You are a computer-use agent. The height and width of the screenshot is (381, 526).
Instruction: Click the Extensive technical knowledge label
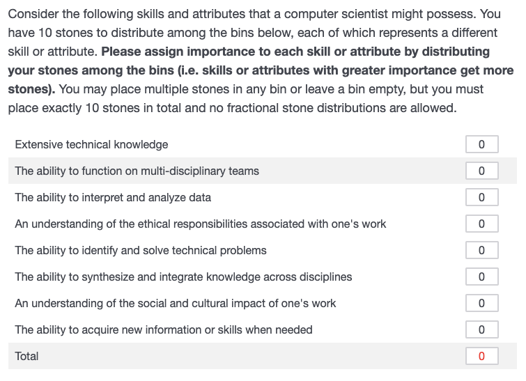(x=91, y=145)
